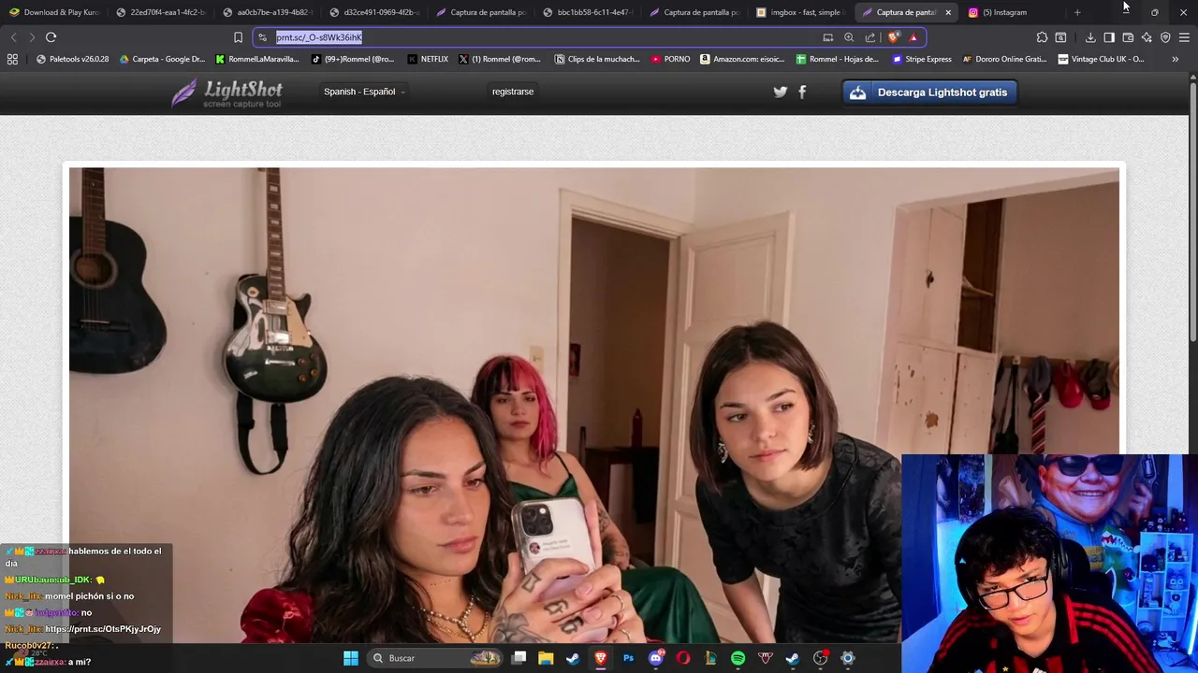1198x673 pixels.
Task: Click the apps grid icon in the bookmarks bar
Action: click(12, 59)
